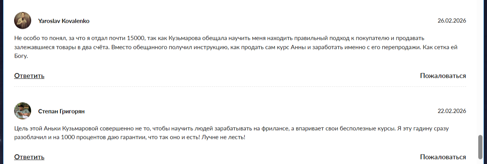Click Yaroslav Kovalenko's profile avatar
Screen dimensions: 487x164
[x=22, y=20]
